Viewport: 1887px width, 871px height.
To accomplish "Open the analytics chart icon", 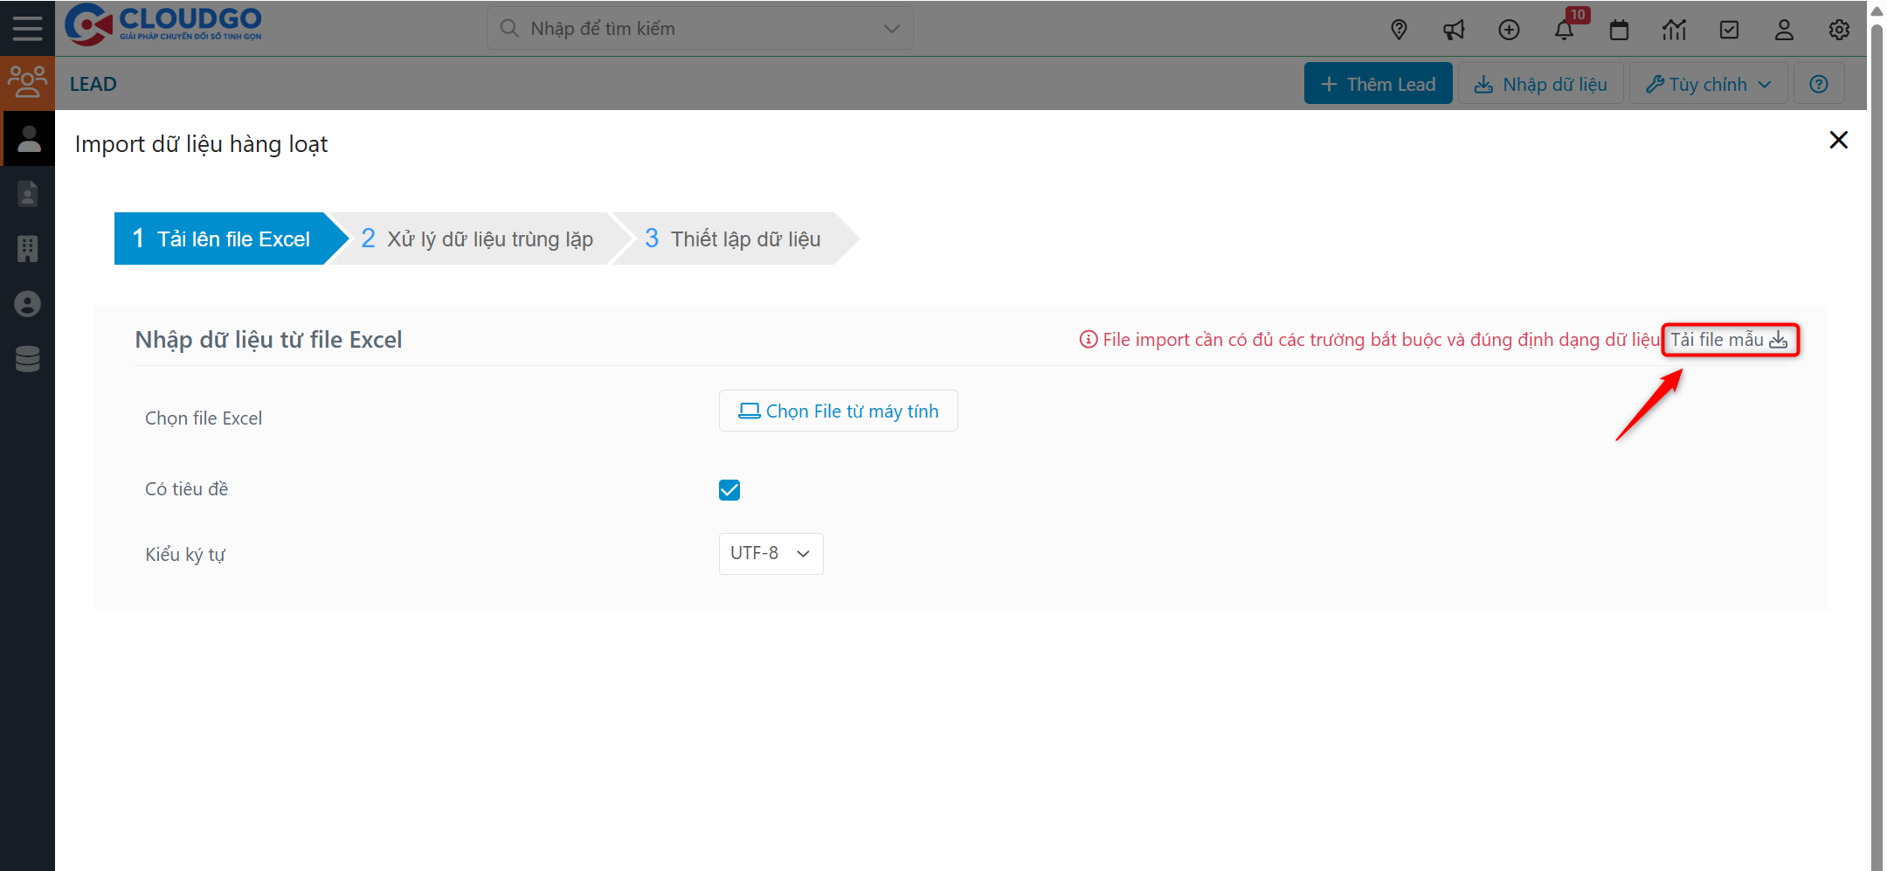I will 1674,29.
